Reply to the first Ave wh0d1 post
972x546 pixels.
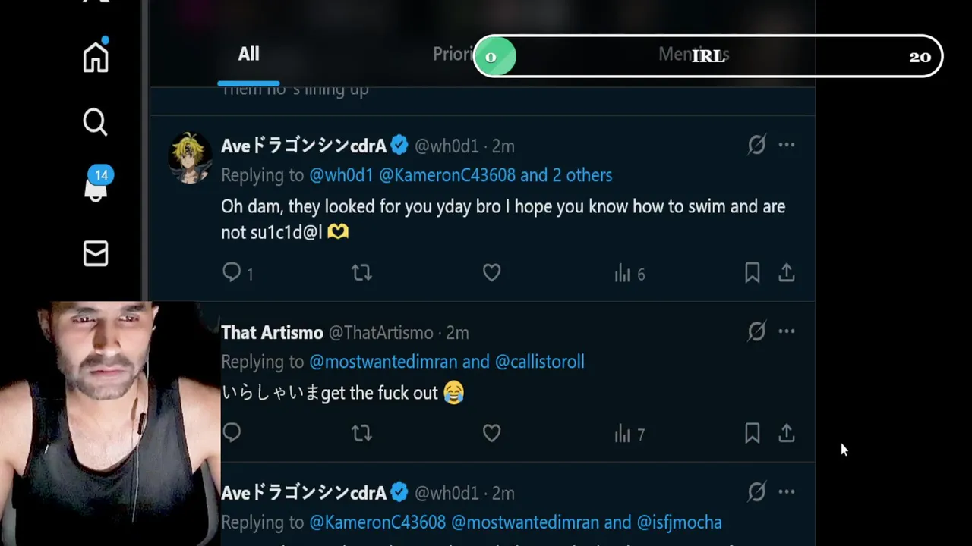point(232,272)
